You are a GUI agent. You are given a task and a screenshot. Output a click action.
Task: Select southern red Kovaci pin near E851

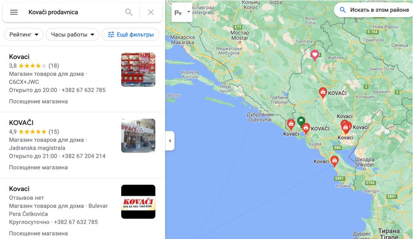(x=334, y=161)
